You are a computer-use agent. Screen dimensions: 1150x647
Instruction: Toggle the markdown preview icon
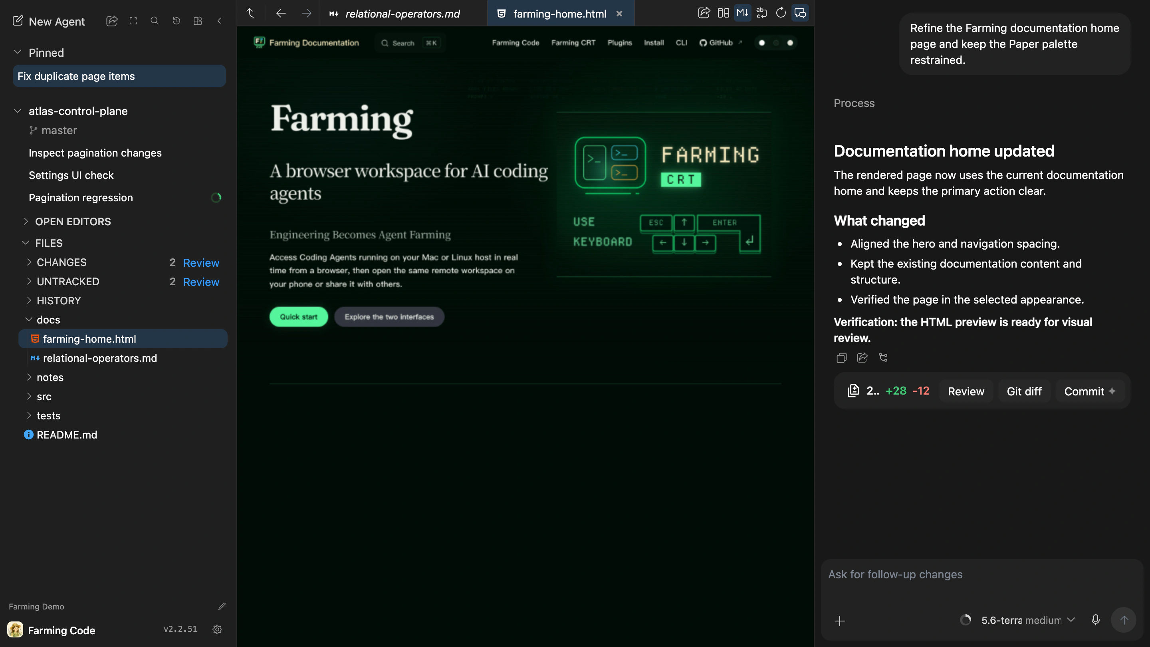point(742,13)
